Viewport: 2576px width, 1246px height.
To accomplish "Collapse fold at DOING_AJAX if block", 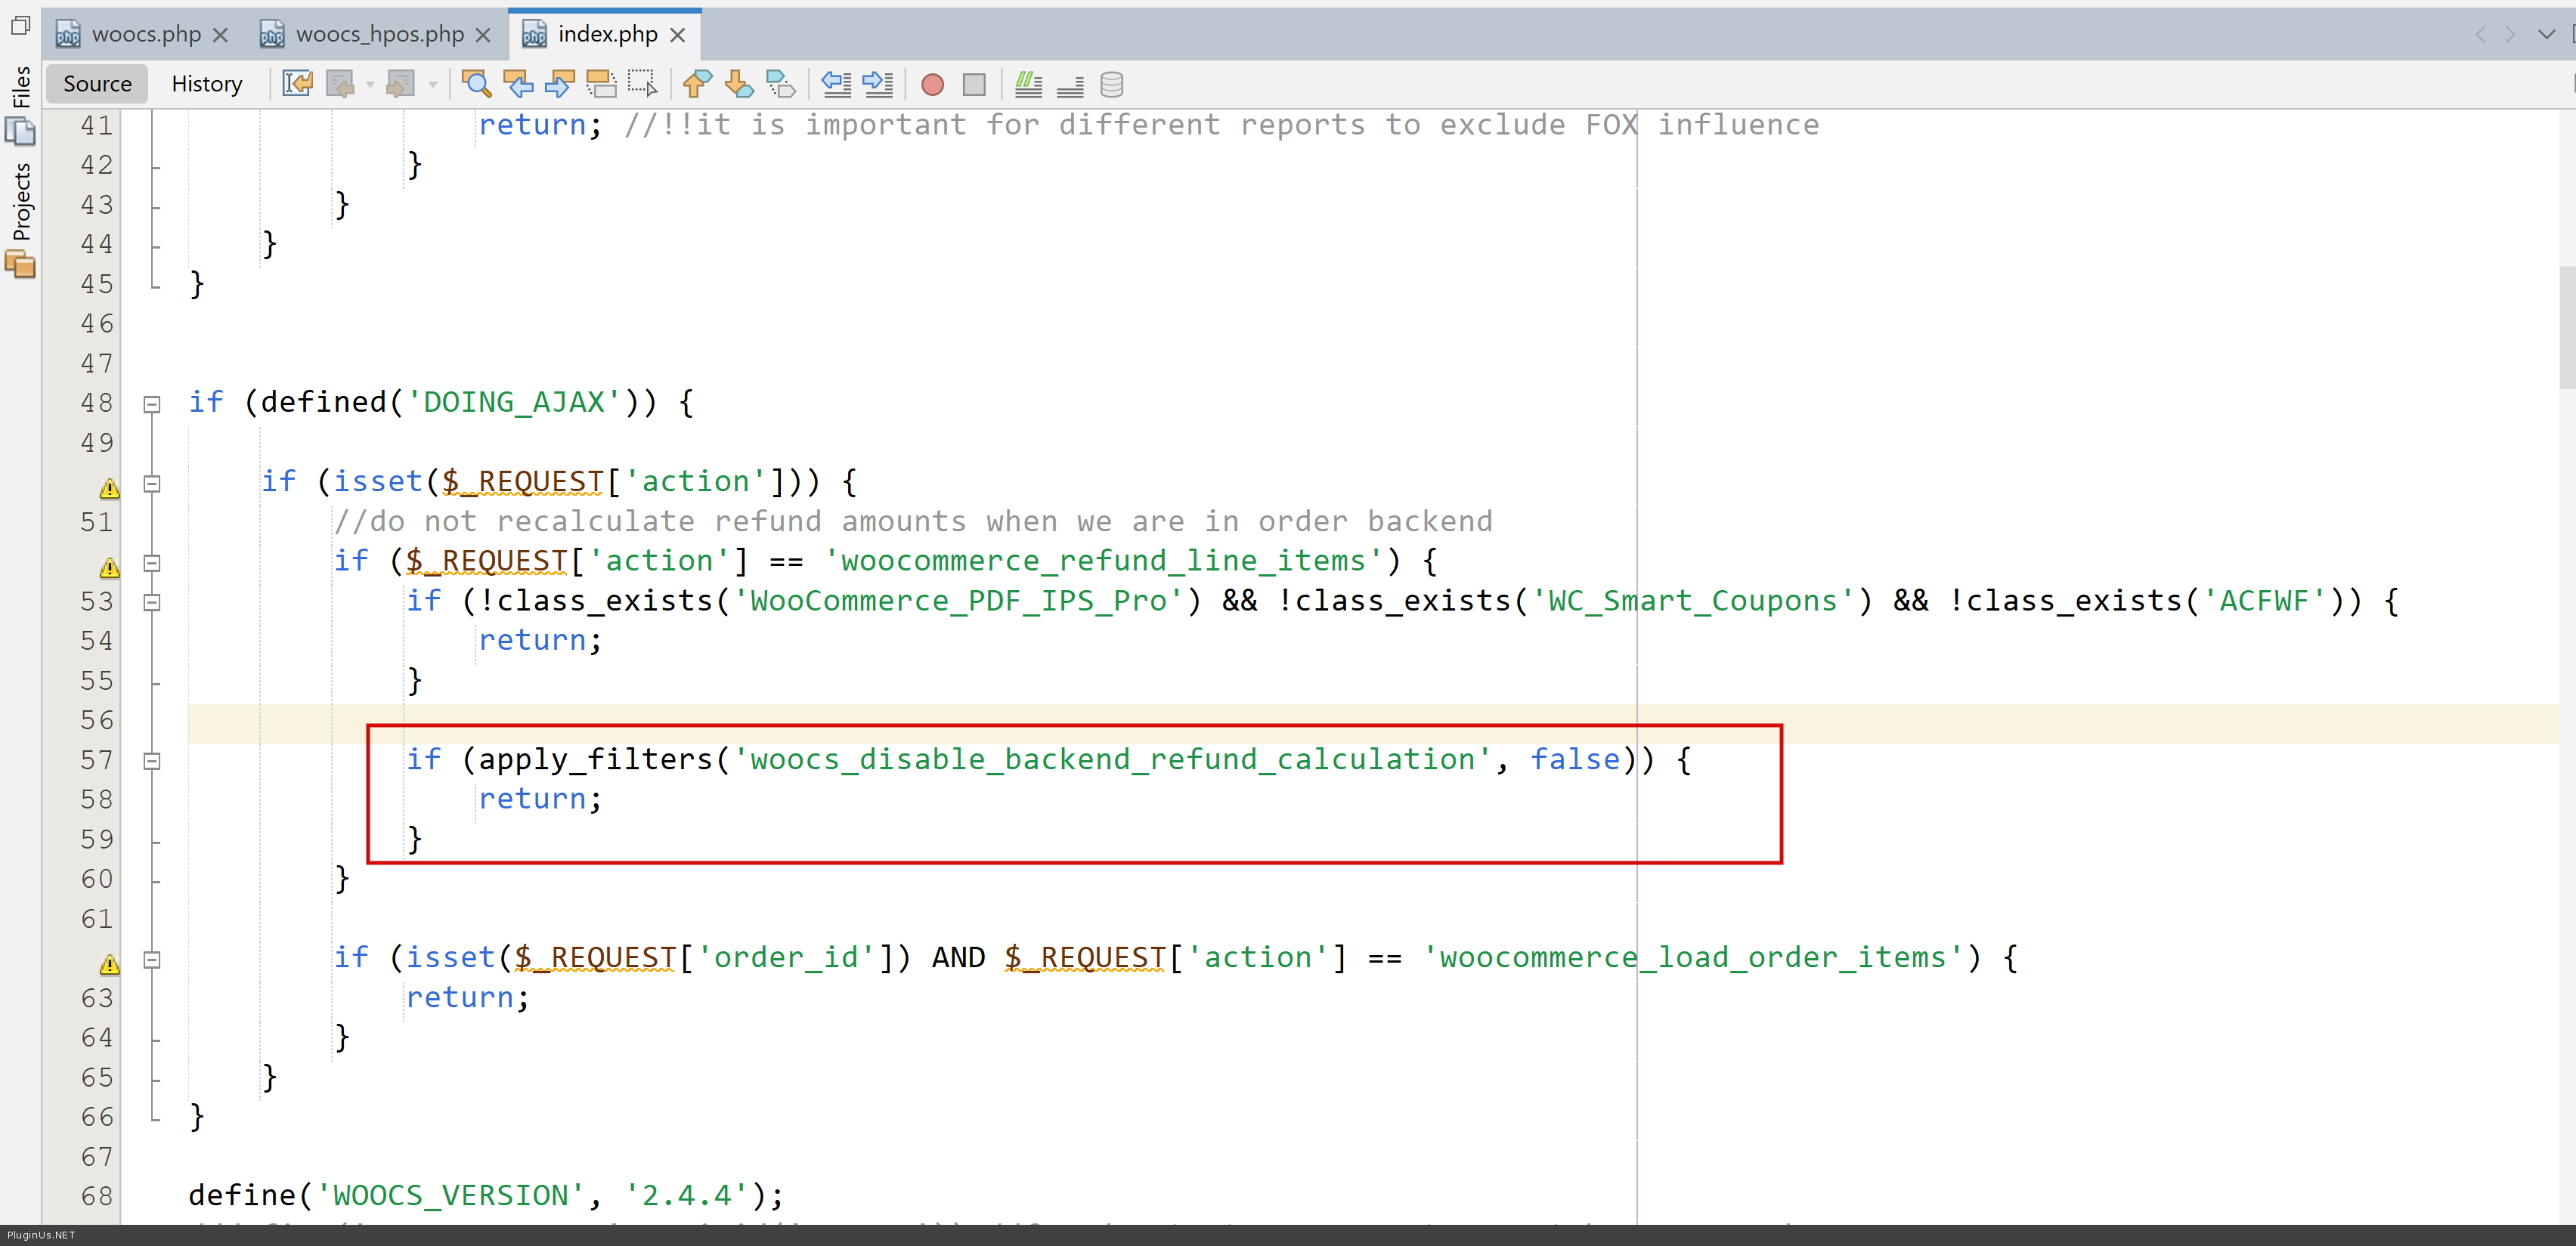I will 152,405.
